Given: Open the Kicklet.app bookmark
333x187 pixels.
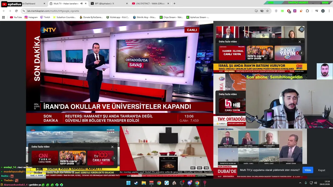Looking at the screenshot, I should tap(118, 17).
